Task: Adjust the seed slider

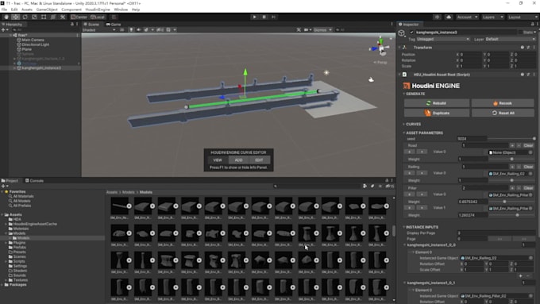Action: point(511,139)
